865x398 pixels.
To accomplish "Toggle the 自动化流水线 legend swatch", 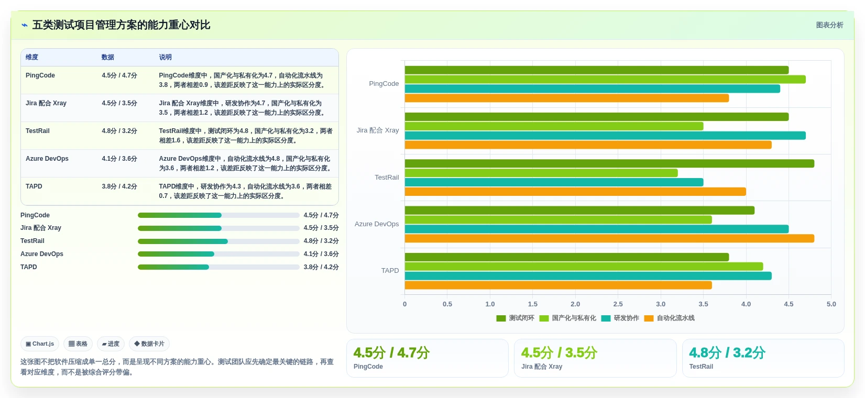I will coord(649,318).
